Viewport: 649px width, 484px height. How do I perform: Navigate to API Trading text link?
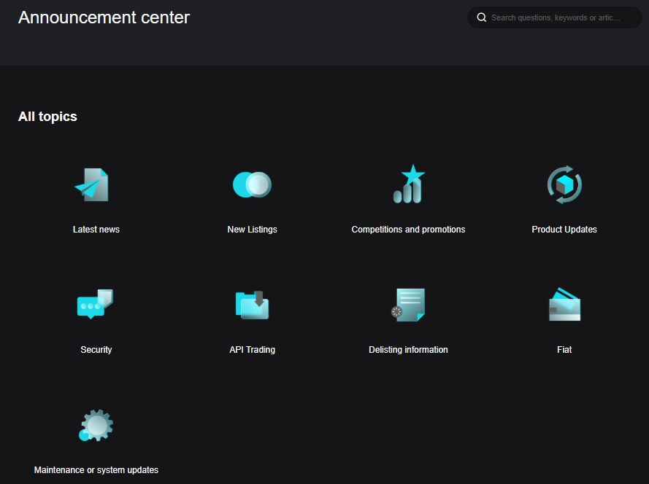pos(252,350)
